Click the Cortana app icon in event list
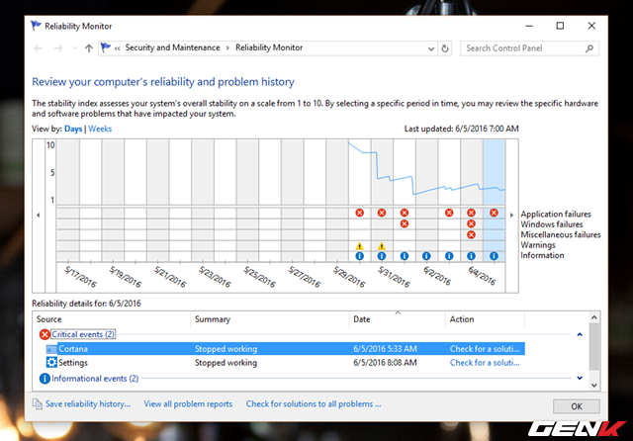 coord(51,349)
